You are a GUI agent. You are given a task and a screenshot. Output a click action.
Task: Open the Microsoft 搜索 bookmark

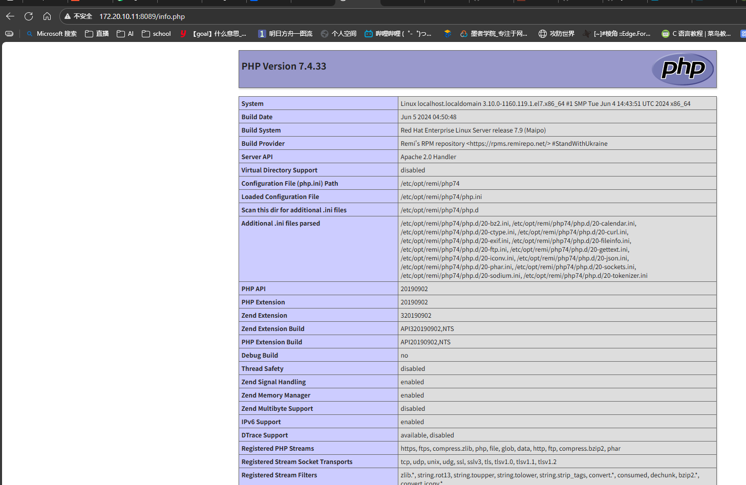52,34
